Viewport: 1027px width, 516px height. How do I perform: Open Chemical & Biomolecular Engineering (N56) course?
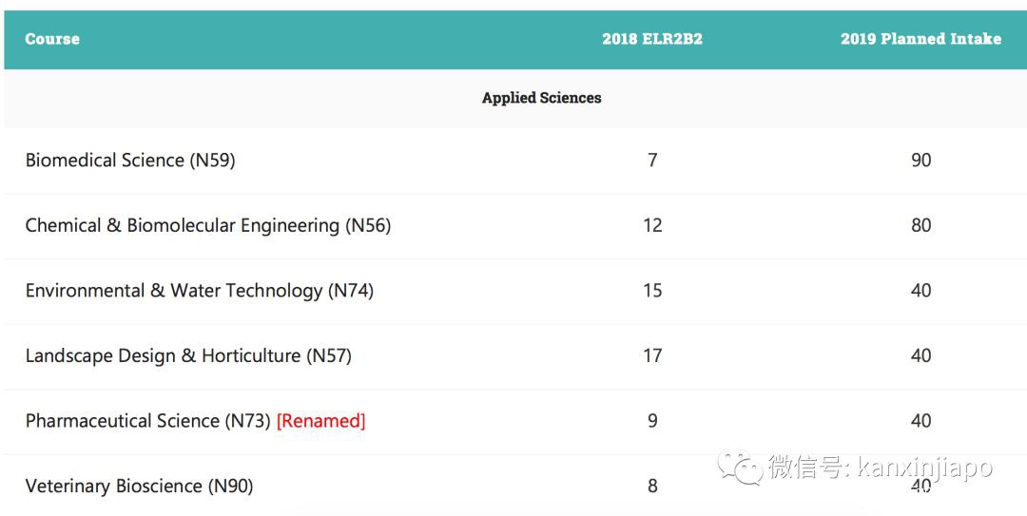[x=208, y=225]
